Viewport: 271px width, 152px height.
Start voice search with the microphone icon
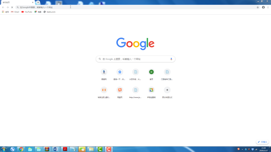pos(171,59)
